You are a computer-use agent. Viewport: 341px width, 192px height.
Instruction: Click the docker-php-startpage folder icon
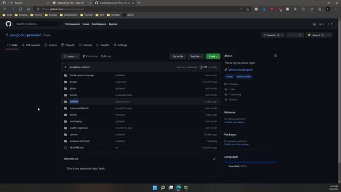point(66,75)
